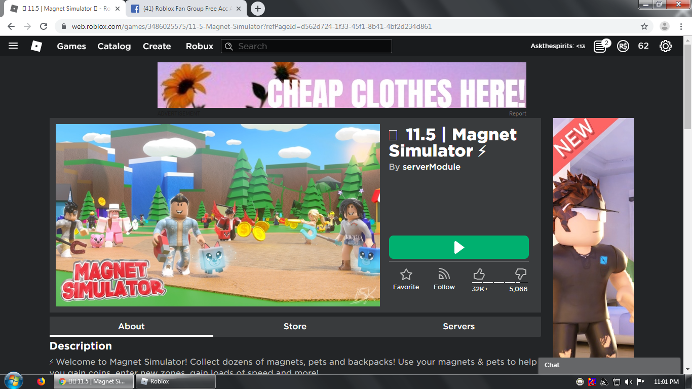The height and width of the screenshot is (389, 692).
Task: Switch to the Roblox Fan Group tab
Action: point(186,9)
